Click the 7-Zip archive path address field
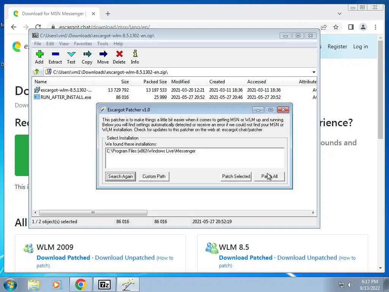Image resolution: width=389 pixels, height=292 pixels. pyautogui.click(x=177, y=72)
